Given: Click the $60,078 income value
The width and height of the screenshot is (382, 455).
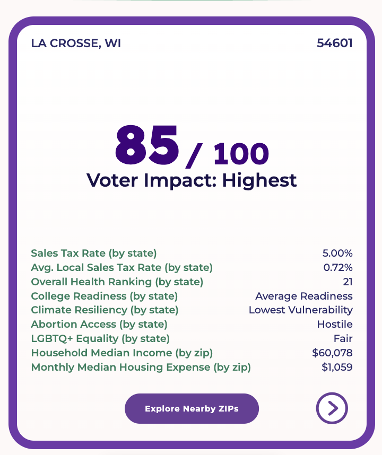Looking at the screenshot, I should (x=332, y=353).
